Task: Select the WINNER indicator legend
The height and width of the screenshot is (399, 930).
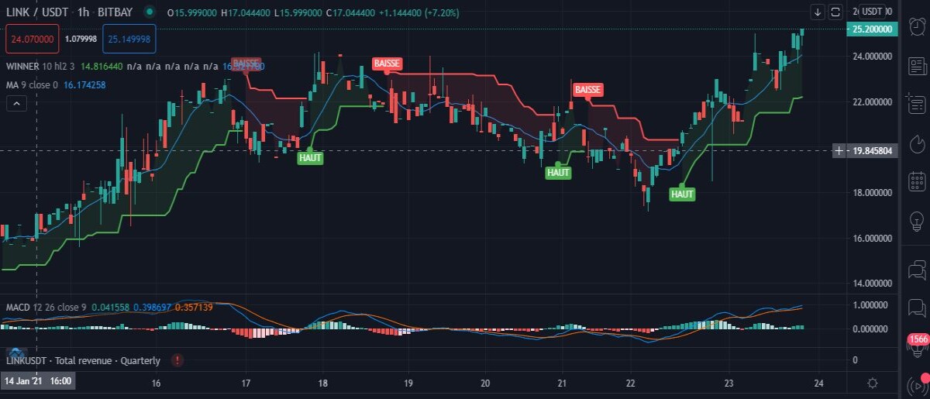Action: [x=23, y=67]
